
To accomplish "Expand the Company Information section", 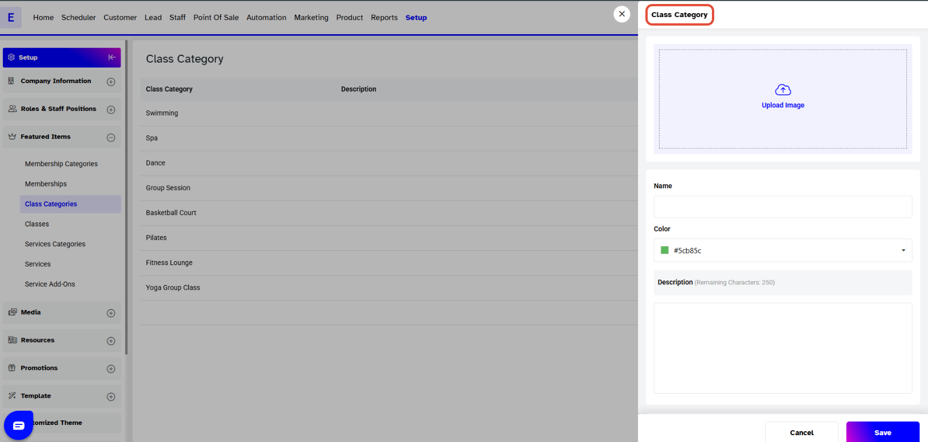I will coord(111,82).
